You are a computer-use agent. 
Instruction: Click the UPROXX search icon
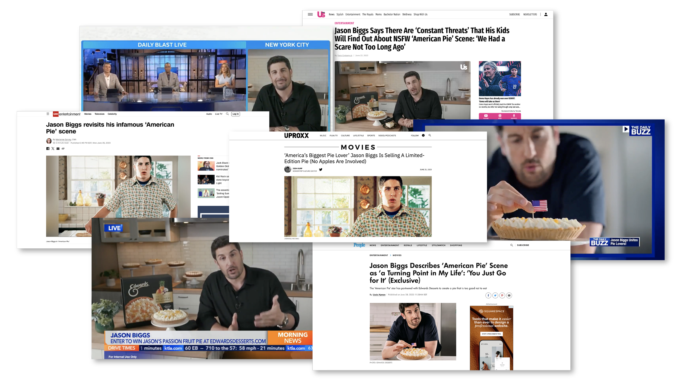point(430,135)
